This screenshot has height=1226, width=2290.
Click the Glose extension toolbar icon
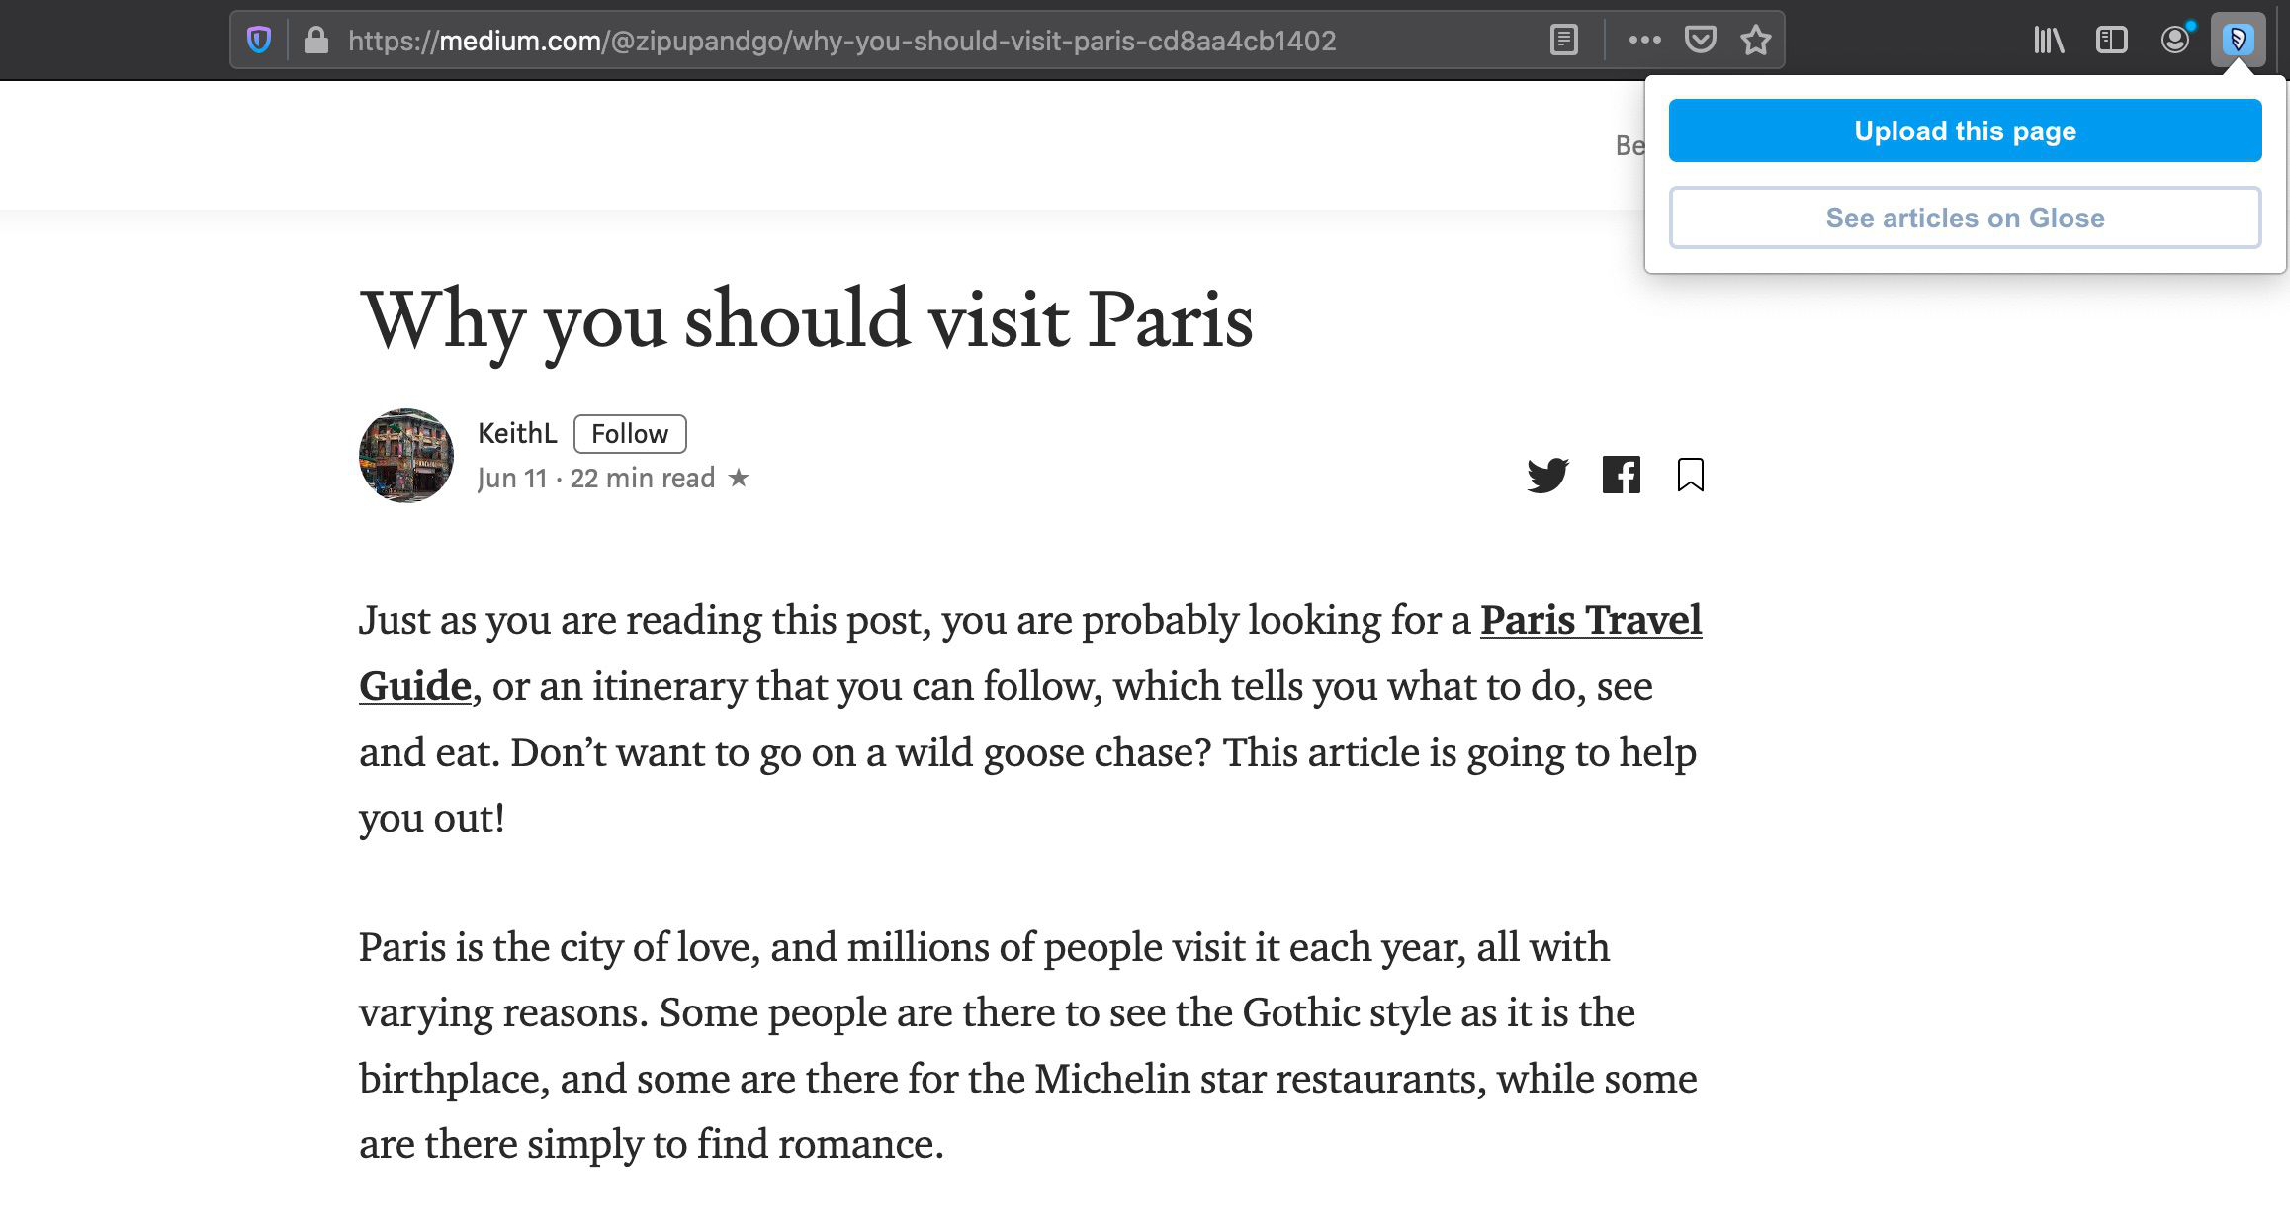(x=2238, y=41)
